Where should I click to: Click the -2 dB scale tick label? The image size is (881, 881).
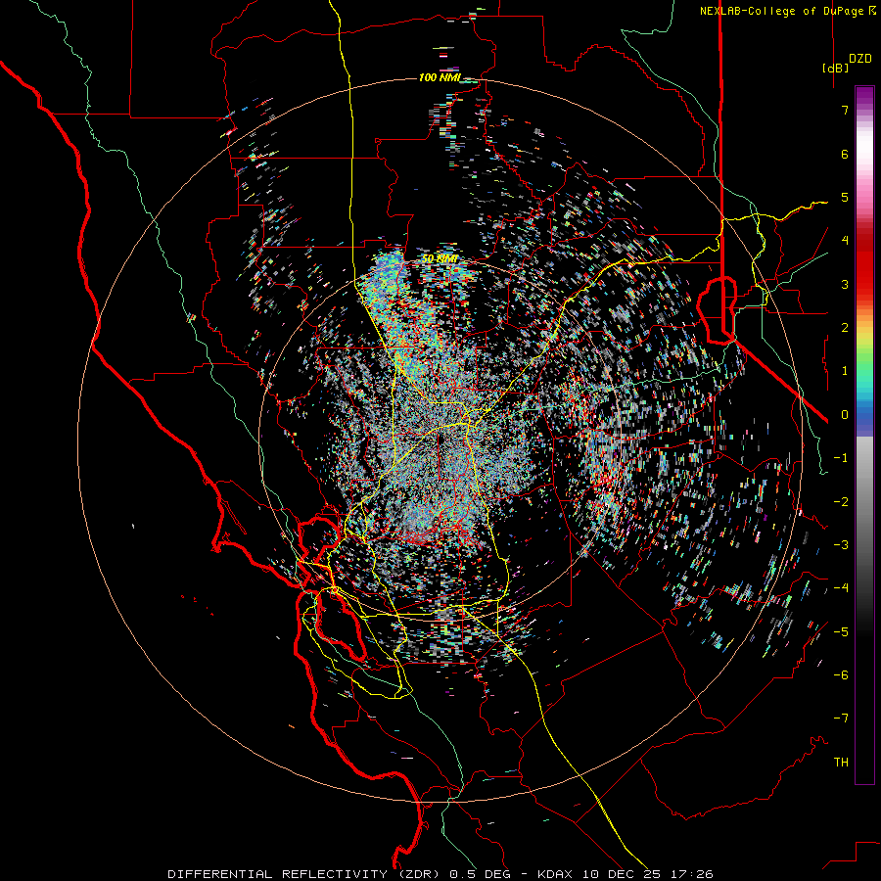pyautogui.click(x=841, y=502)
